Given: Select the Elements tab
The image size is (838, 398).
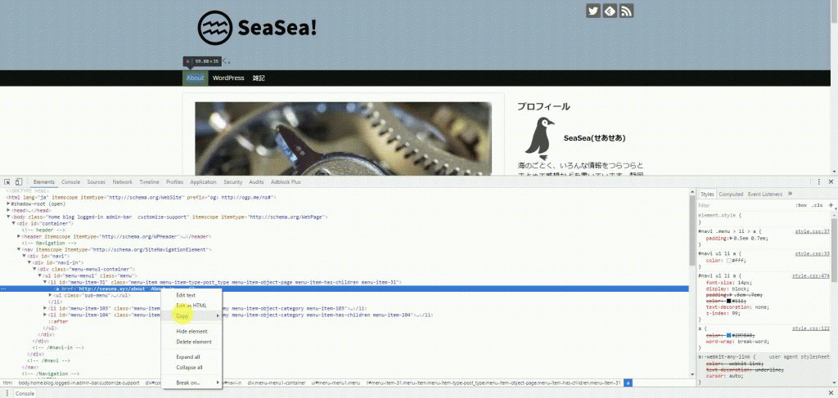Looking at the screenshot, I should tap(44, 182).
